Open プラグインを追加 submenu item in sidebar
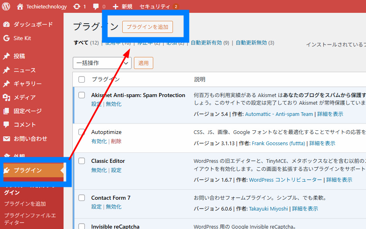 coord(25,204)
